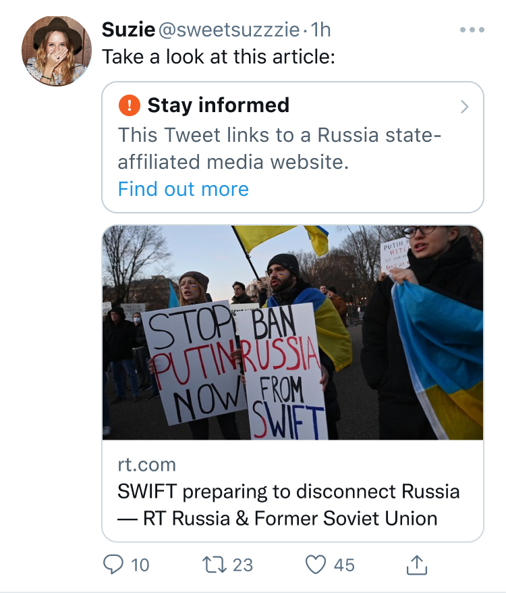Click the retweet count of 23

tap(243, 565)
